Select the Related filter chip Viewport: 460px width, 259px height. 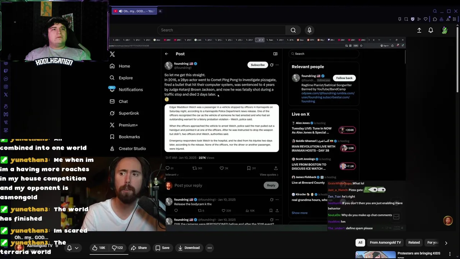tap(414, 243)
